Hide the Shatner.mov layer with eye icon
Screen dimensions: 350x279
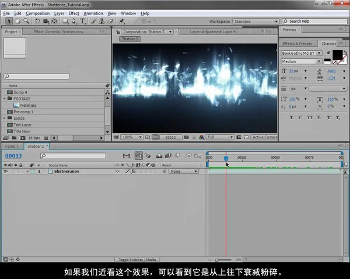(6, 172)
